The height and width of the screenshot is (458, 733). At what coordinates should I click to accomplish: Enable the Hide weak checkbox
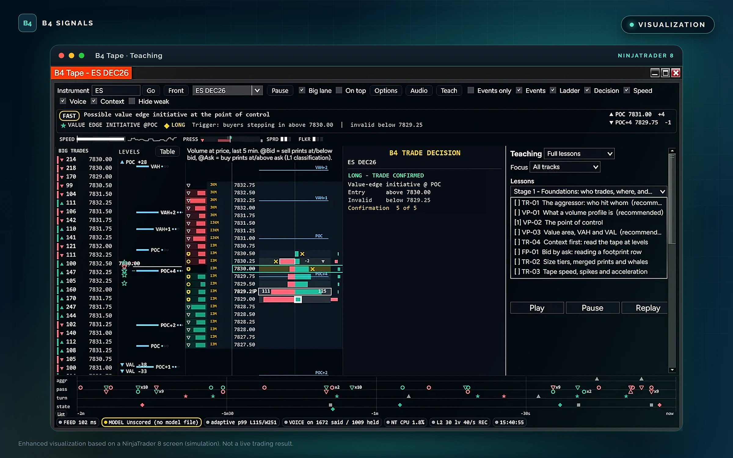click(x=132, y=101)
